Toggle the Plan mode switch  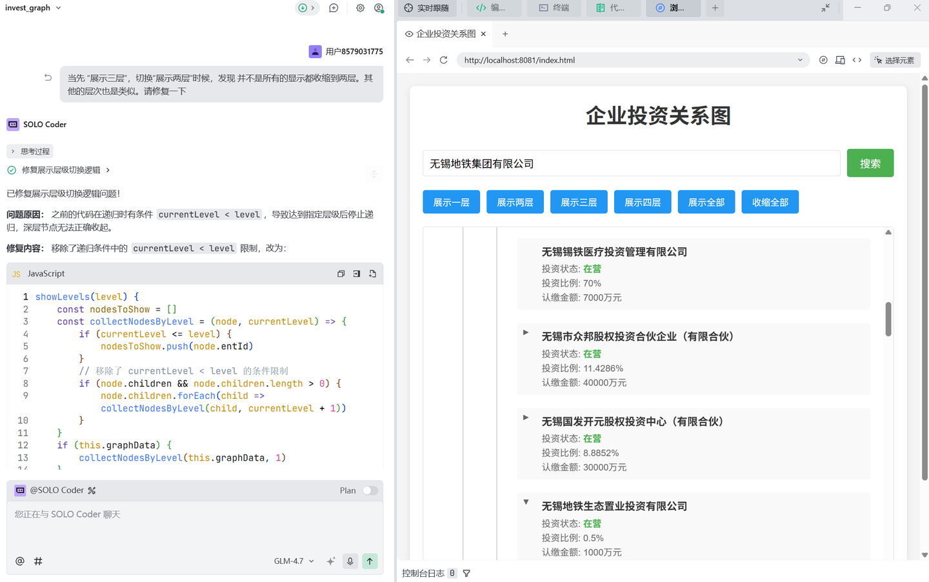[370, 490]
